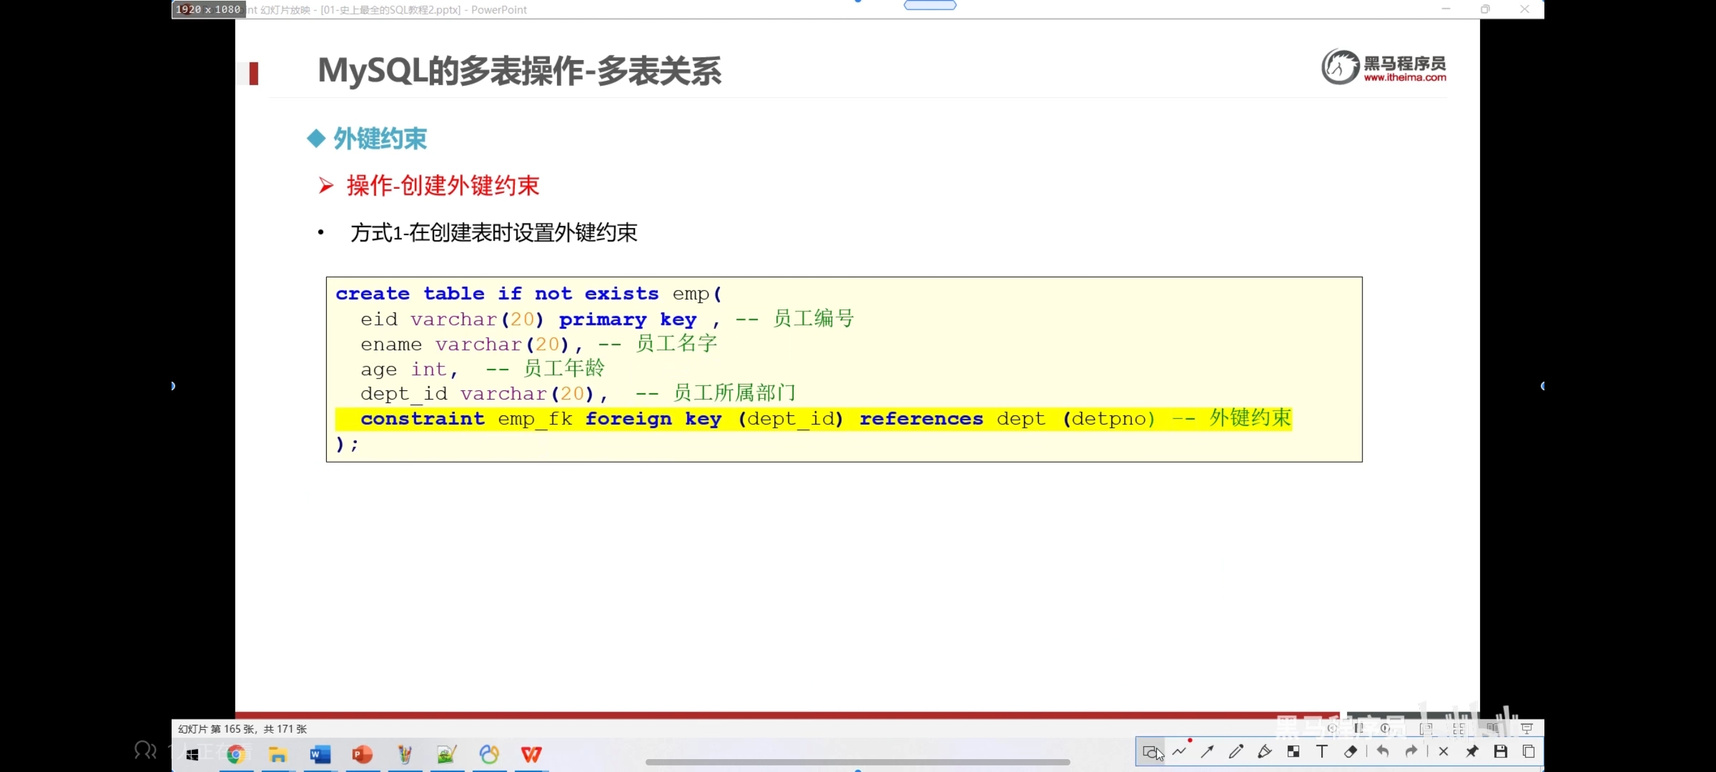This screenshot has width=1716, height=772.
Task: Switch to Word in the taskbar
Action: [x=320, y=754]
